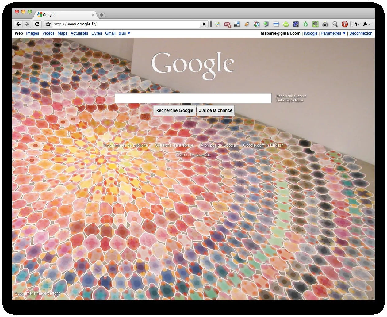387x317 pixels.
Task: Open the Gmail checker extension with unread badge
Action: coord(227,25)
